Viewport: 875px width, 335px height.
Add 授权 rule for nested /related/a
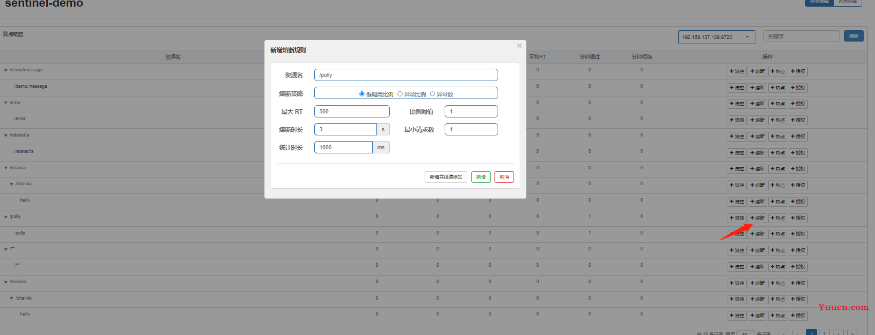pos(798,153)
